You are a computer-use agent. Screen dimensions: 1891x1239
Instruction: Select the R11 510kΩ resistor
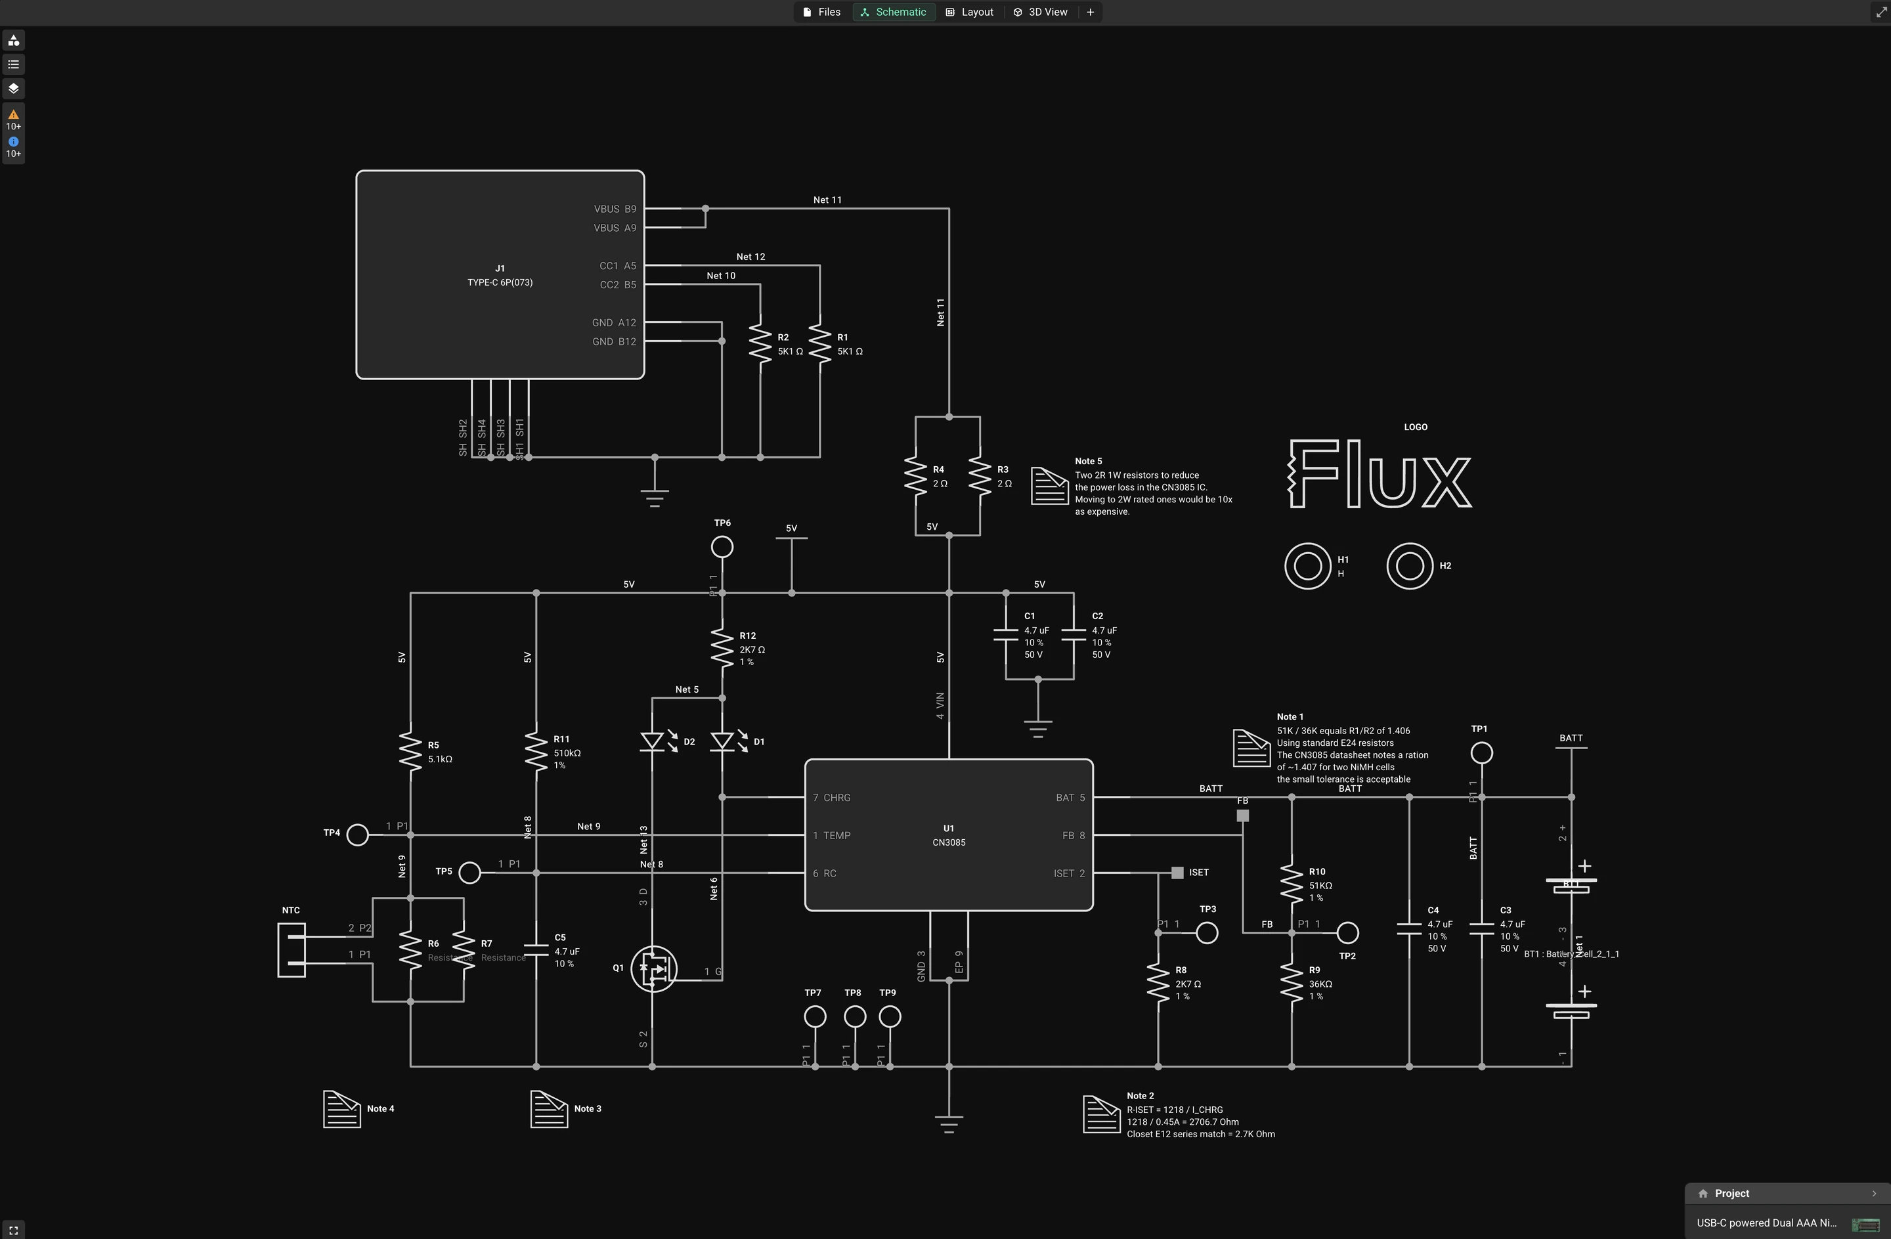(x=536, y=751)
